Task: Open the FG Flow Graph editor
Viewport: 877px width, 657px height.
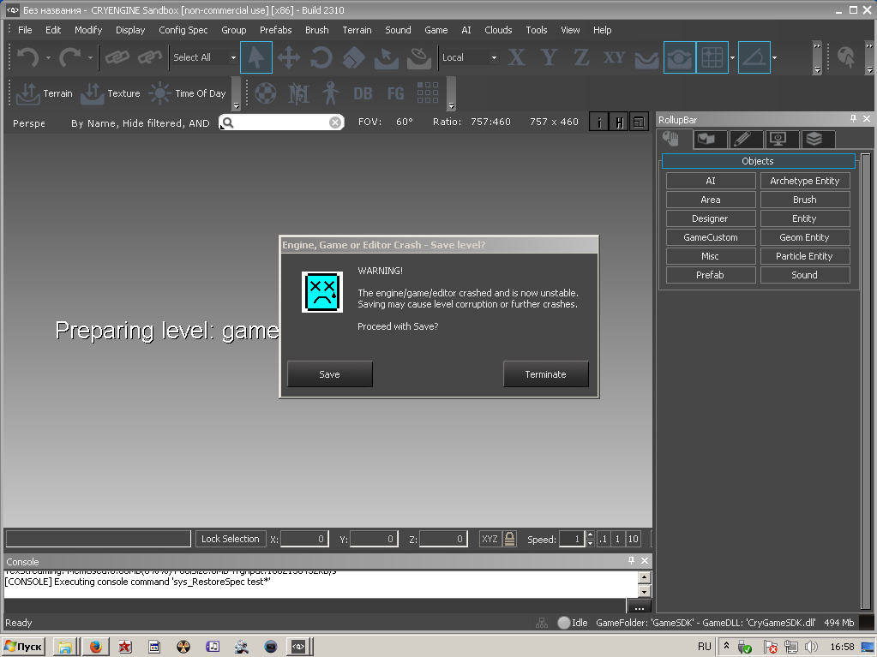Action: click(395, 93)
